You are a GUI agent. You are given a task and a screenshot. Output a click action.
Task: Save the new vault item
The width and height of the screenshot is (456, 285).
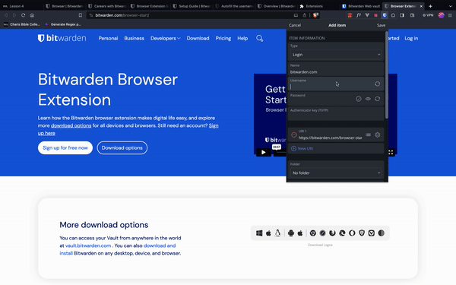click(381, 25)
